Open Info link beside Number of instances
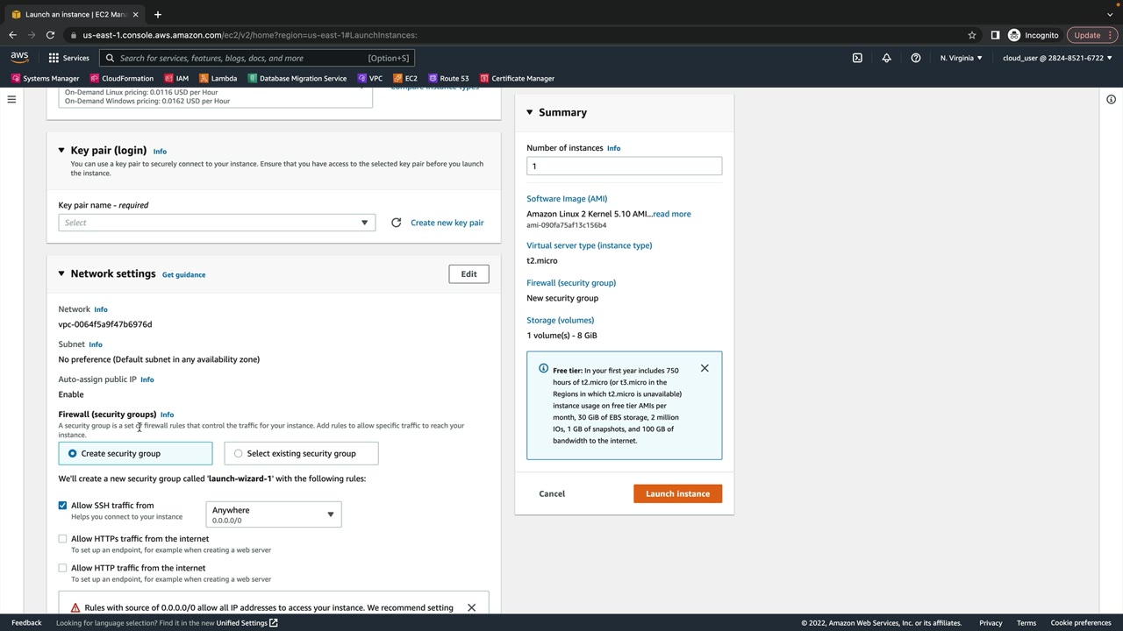The height and width of the screenshot is (631, 1123). 614,148
